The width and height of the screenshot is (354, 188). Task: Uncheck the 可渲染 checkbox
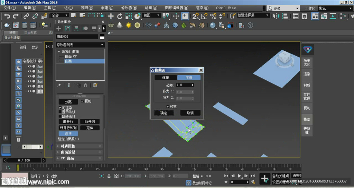tap(60, 108)
